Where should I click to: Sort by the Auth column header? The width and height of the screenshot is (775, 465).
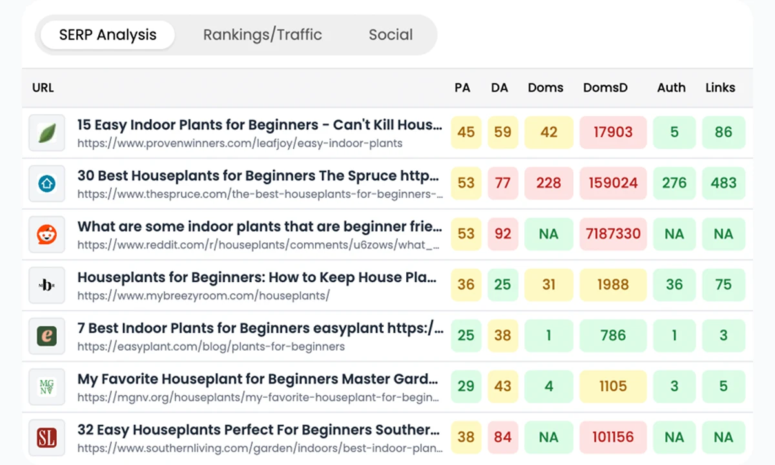coord(672,88)
